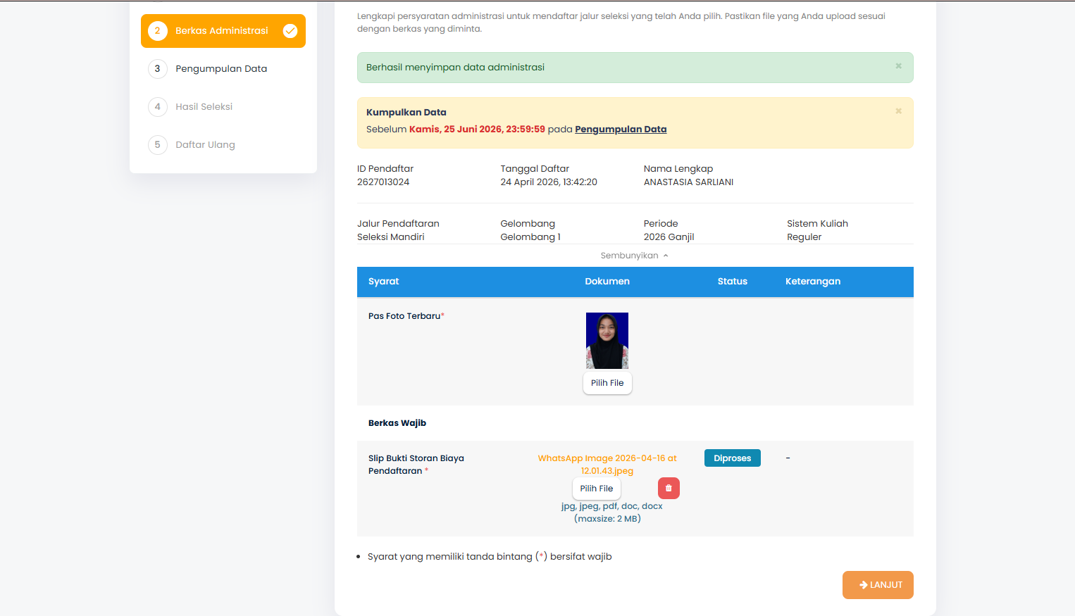The width and height of the screenshot is (1075, 616).
Task: Select the Hasil Seleksi step
Action: pyautogui.click(x=204, y=107)
